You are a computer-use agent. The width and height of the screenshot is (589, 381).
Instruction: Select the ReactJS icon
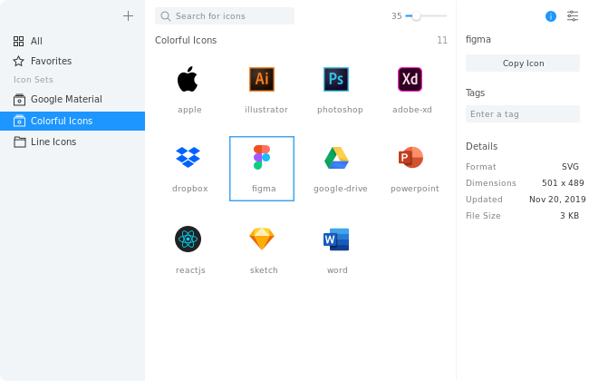pyautogui.click(x=188, y=239)
